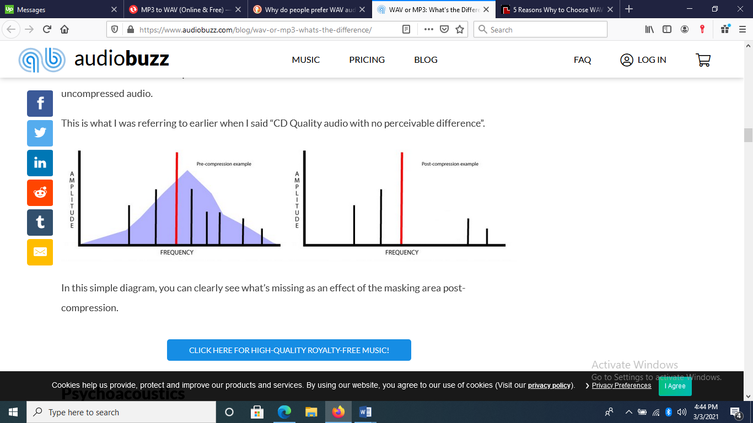The image size is (753, 423).
Task: Share article on Facebook
Action: coord(40,104)
